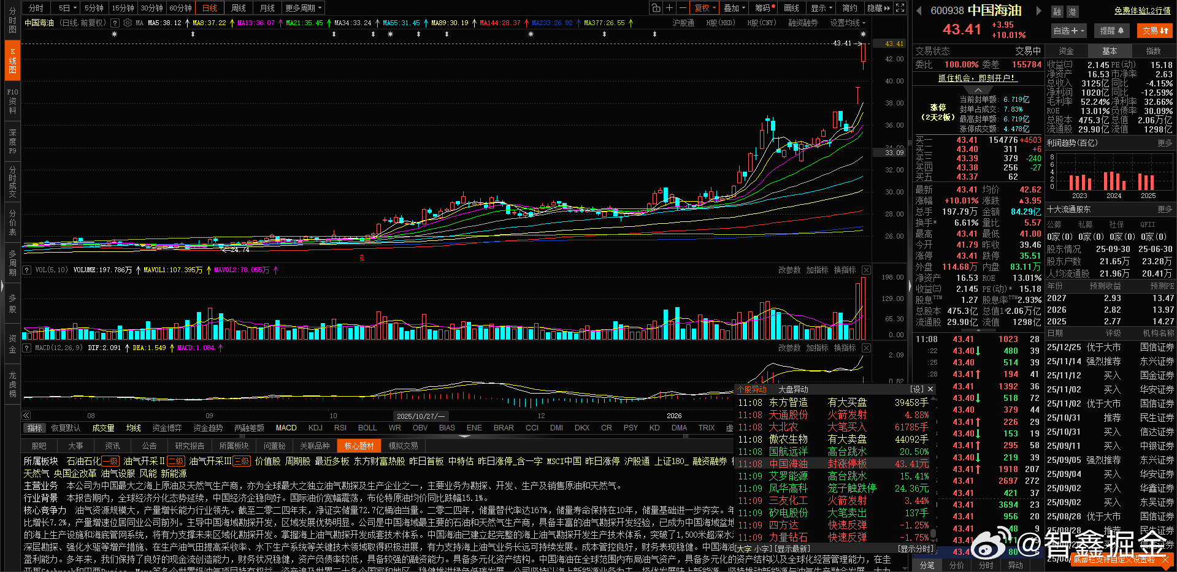Zoom out the chart with minus icon

click(683, 8)
